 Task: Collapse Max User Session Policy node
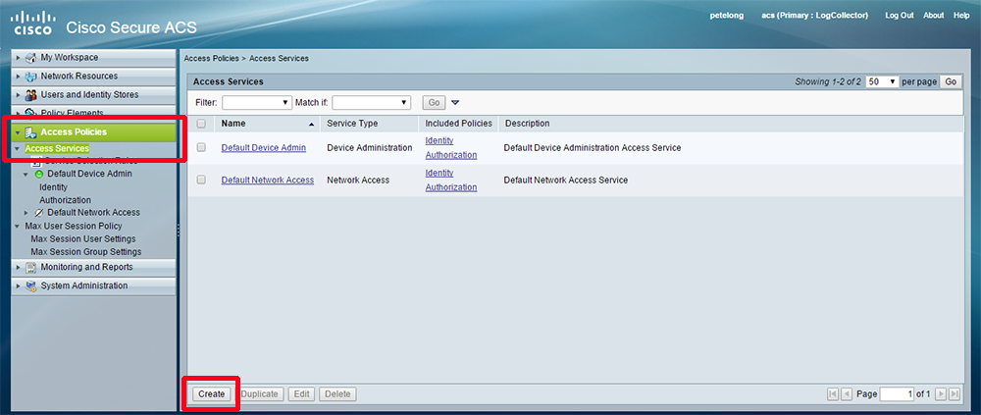[18, 226]
